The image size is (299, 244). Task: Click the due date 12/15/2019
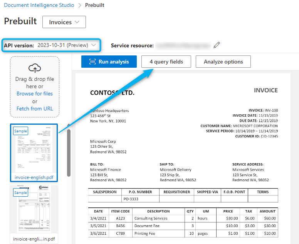pyautogui.click(x=268, y=120)
